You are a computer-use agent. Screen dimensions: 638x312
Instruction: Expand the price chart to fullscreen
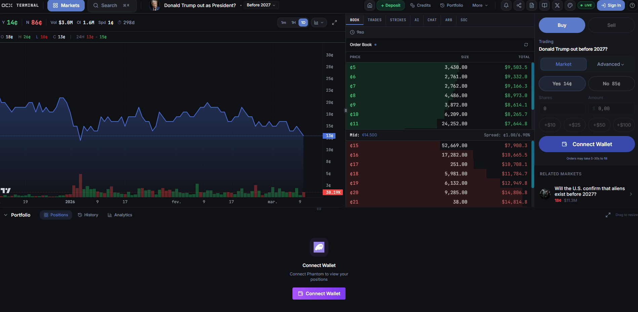point(334,23)
